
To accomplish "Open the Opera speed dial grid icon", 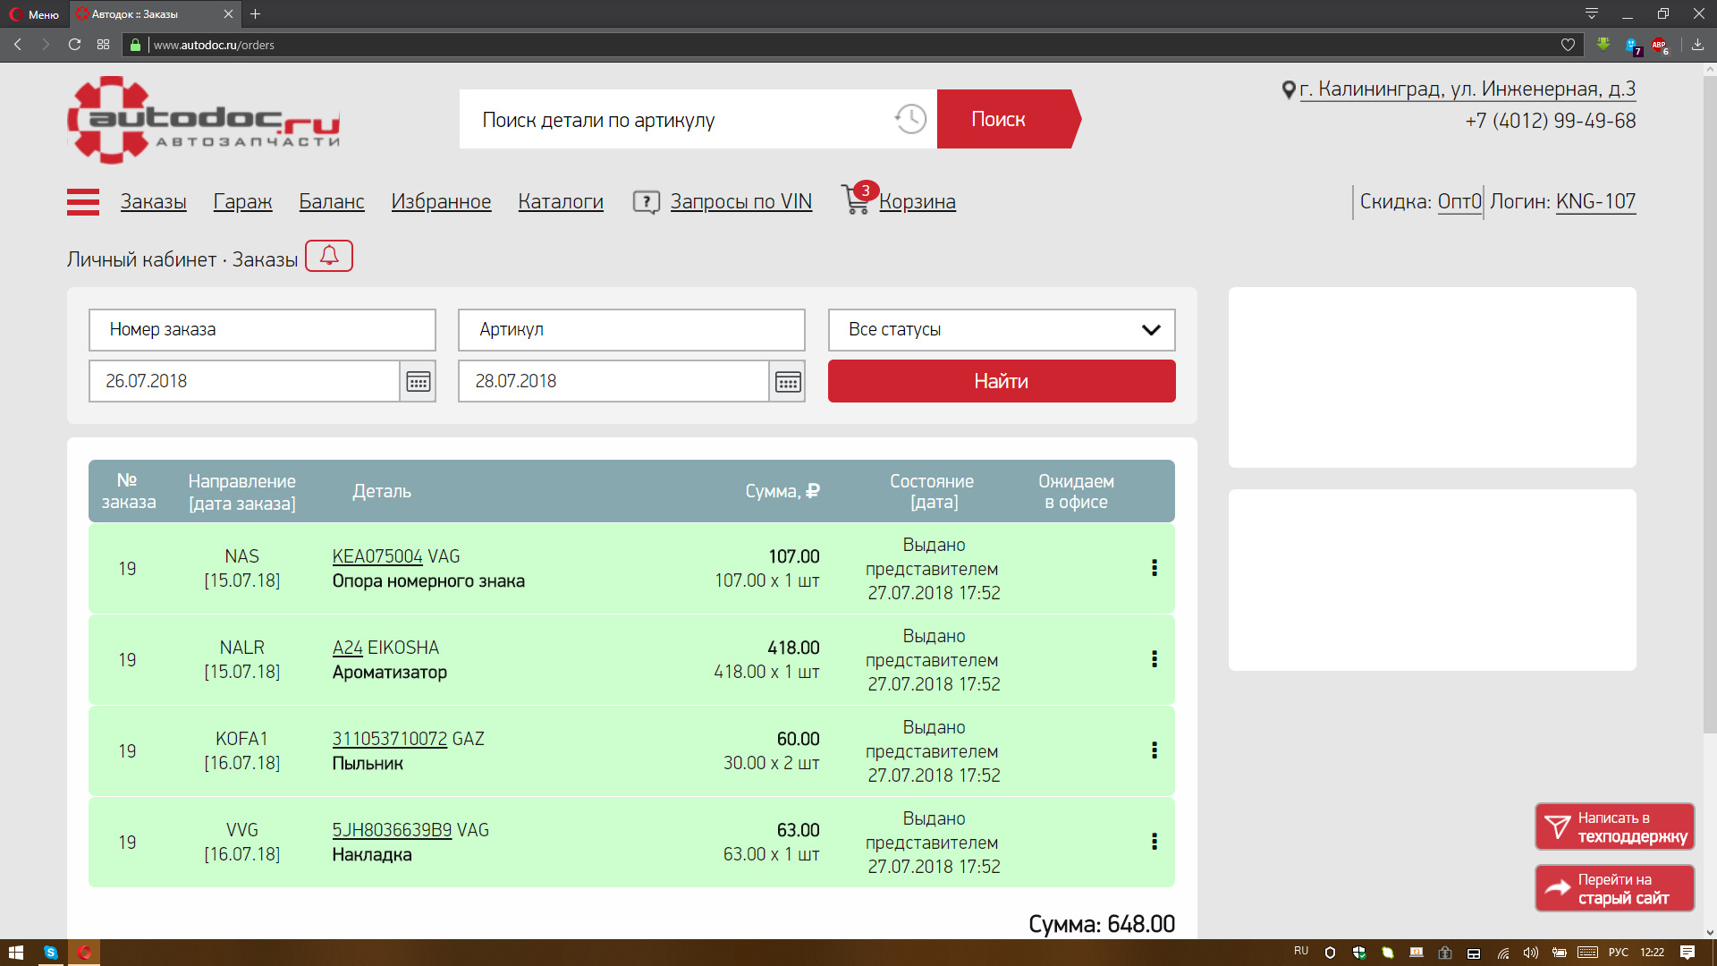I will coord(104,44).
